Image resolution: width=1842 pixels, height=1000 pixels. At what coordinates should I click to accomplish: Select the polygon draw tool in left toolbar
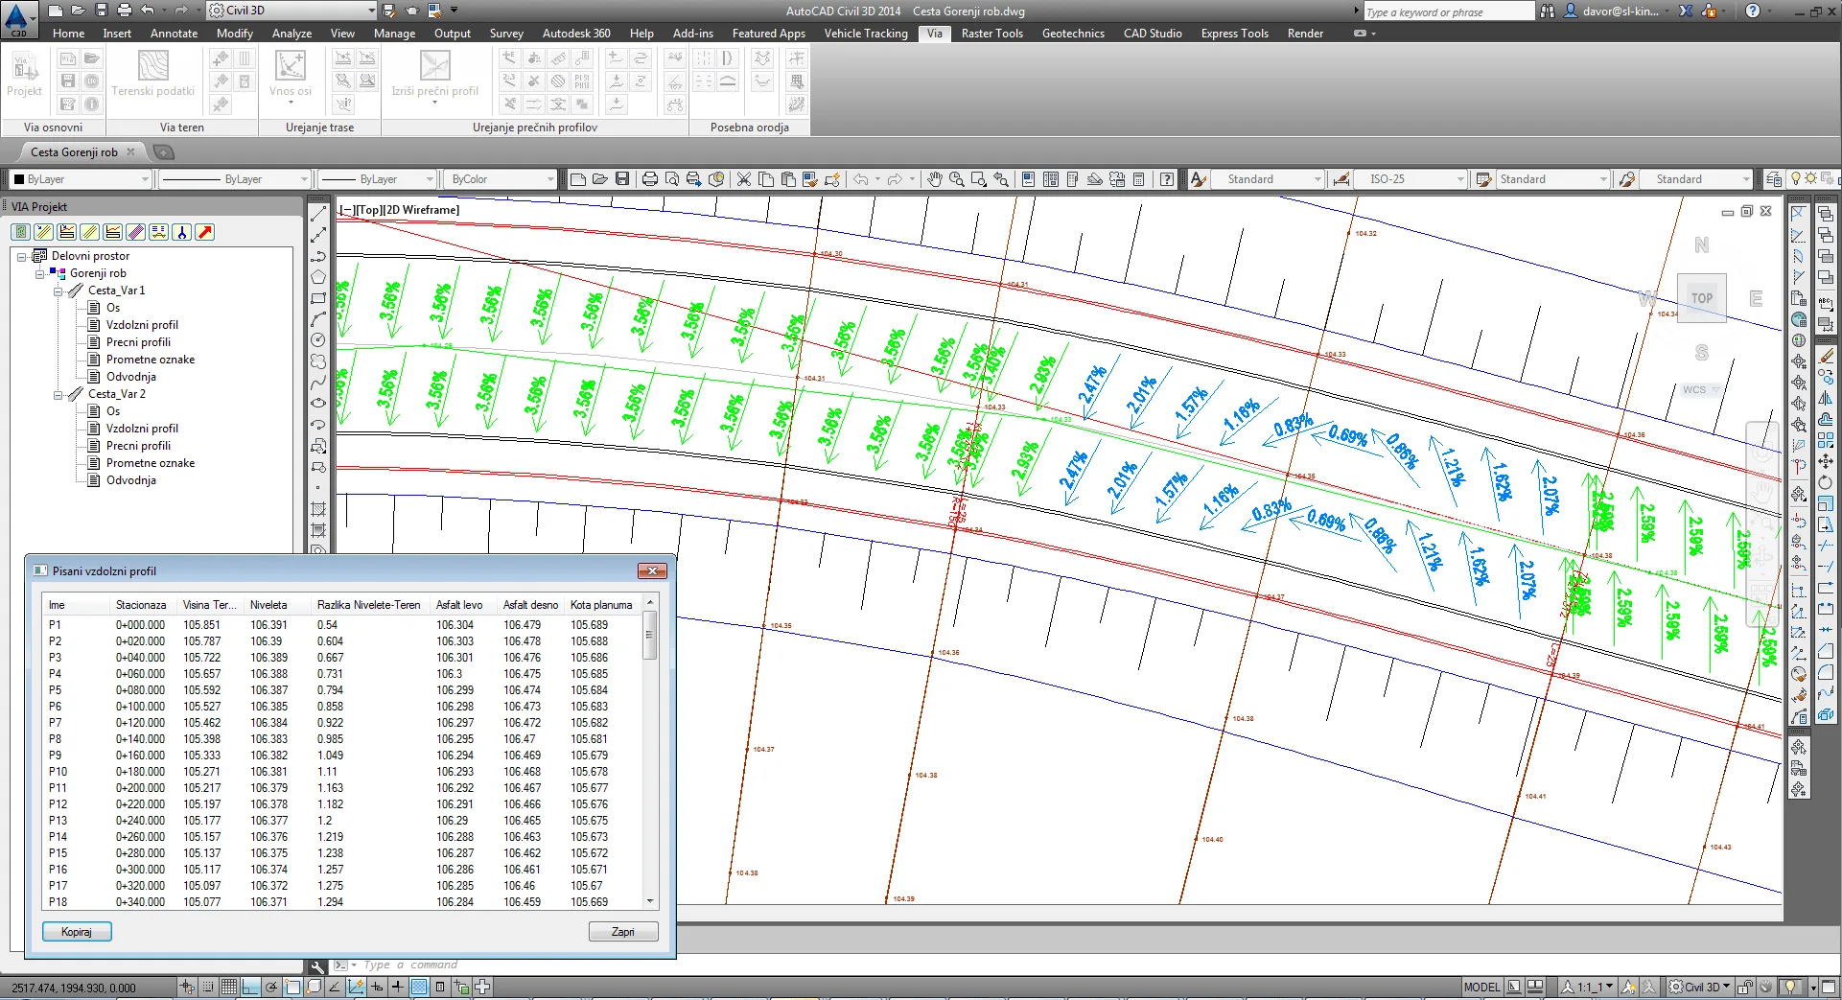[x=318, y=277]
